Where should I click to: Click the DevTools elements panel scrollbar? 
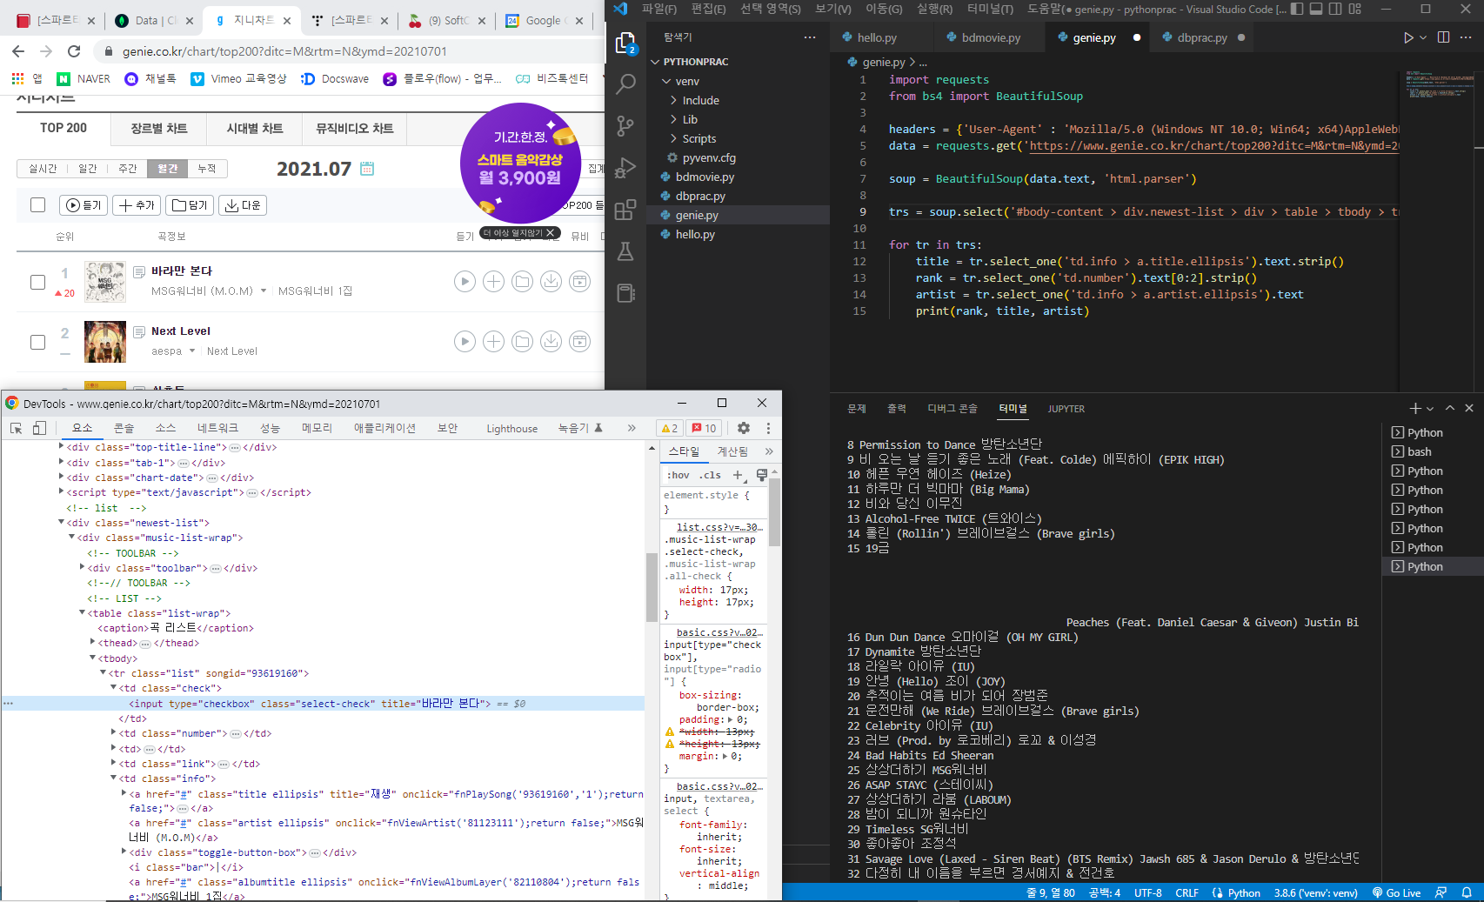(652, 586)
